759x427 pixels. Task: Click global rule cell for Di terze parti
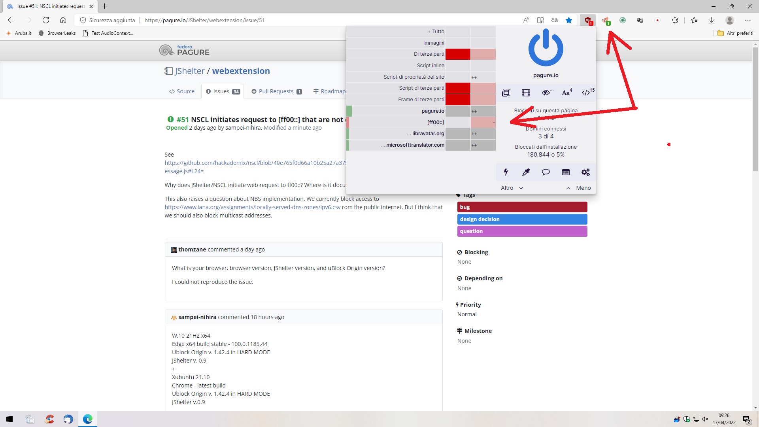point(458,54)
